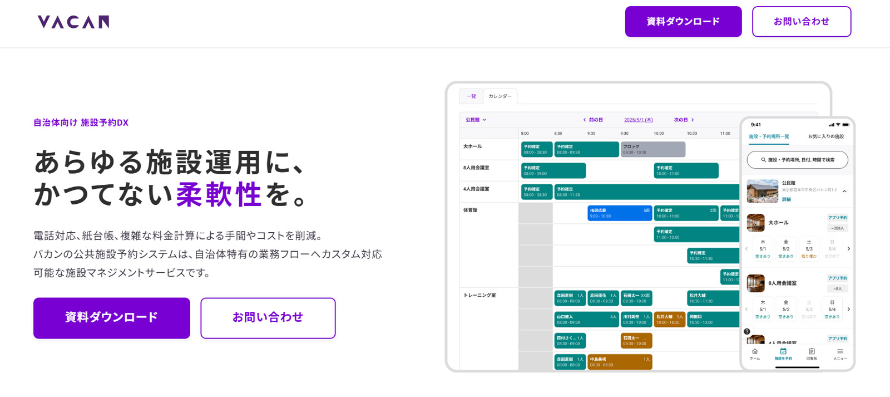
Task: Click the アプリ予約 badge for 8人用会議室
Action: tap(838, 278)
